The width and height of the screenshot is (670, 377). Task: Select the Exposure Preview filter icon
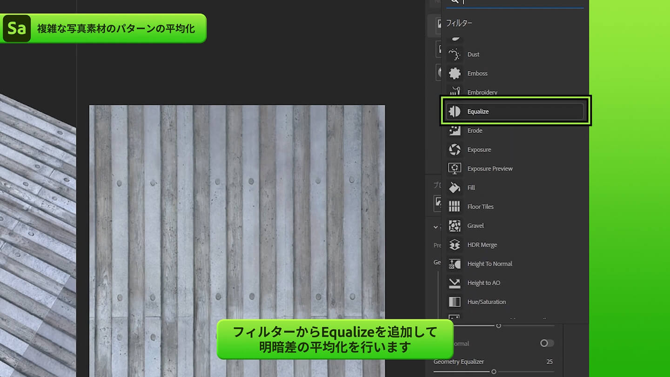(455, 168)
